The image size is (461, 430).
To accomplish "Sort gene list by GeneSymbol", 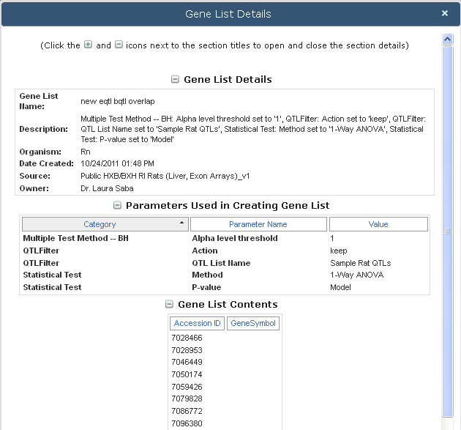I will tap(253, 323).
